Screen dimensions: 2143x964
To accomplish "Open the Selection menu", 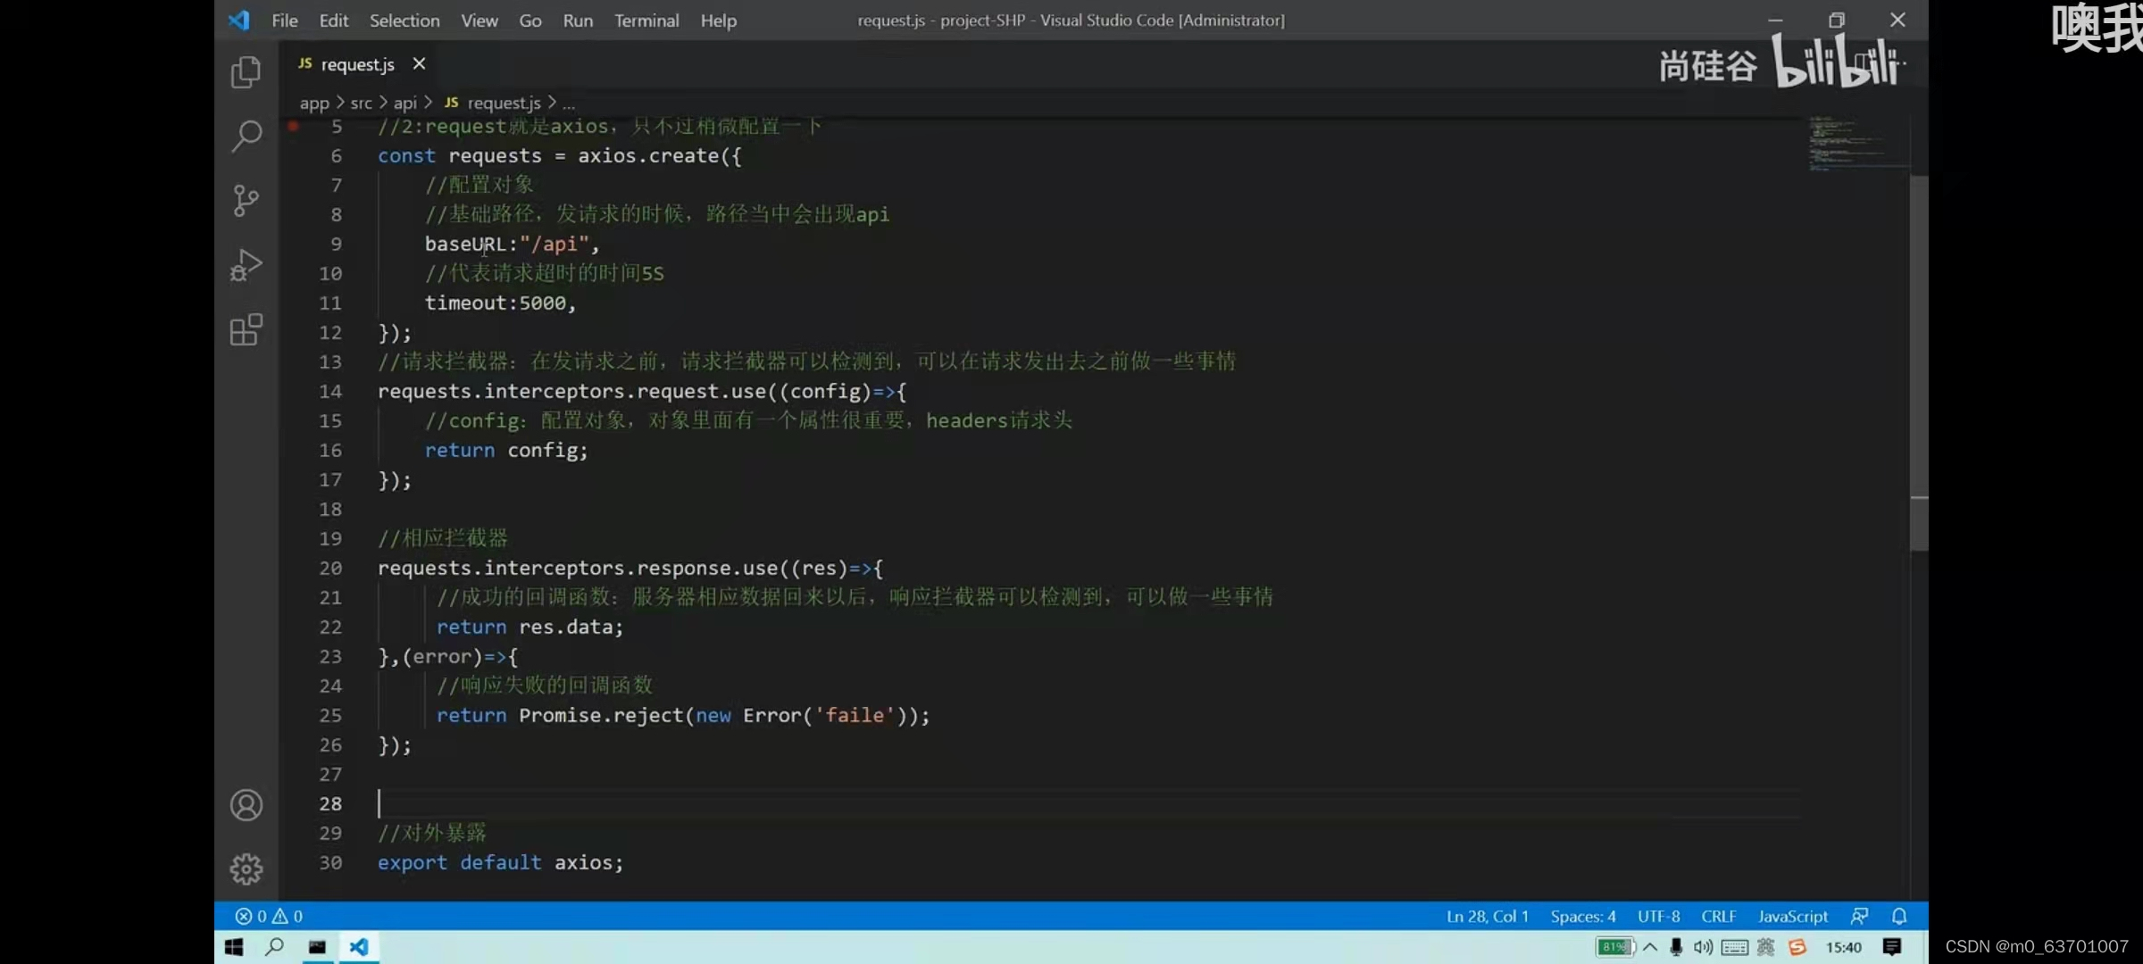I will [404, 21].
